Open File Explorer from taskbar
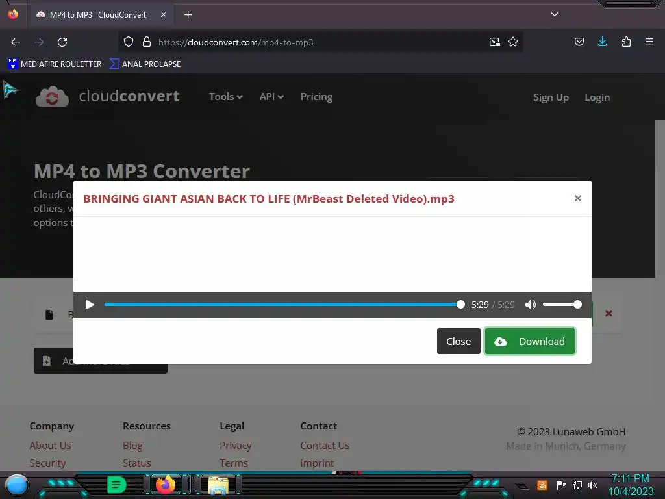Viewport: 665px width, 499px height. (x=218, y=485)
